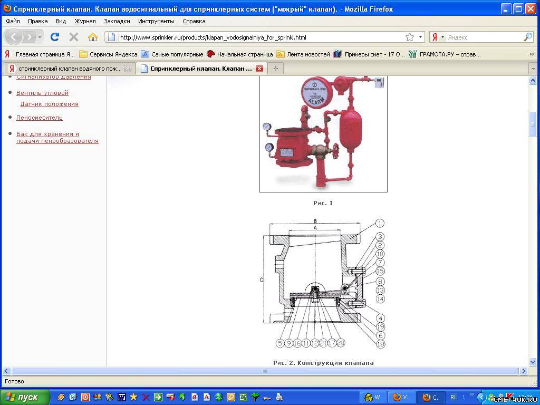
Task: Launch Word from the quick launch bar
Action: [122, 397]
